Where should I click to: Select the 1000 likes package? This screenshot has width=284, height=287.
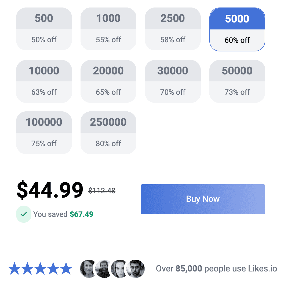[x=108, y=29]
